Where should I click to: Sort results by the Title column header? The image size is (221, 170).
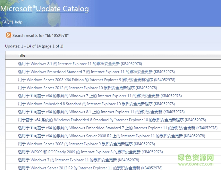click(x=21, y=55)
